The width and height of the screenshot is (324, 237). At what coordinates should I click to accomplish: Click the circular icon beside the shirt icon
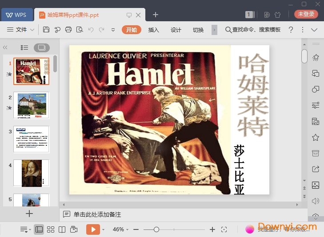[x=267, y=15]
